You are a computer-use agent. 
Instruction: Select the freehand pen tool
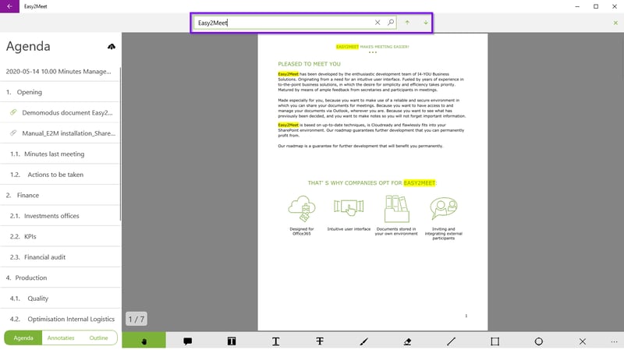[x=363, y=341]
